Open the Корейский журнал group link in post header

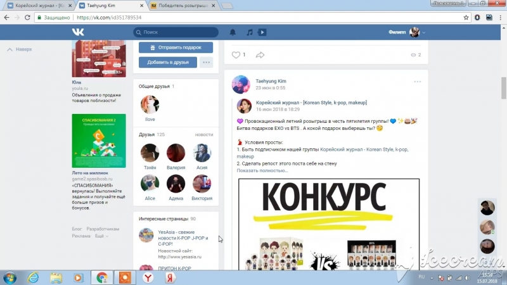311,103
